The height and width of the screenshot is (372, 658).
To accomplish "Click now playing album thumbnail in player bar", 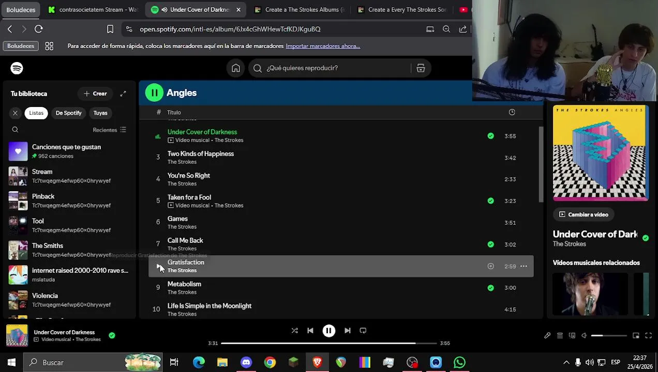I will [17, 336].
